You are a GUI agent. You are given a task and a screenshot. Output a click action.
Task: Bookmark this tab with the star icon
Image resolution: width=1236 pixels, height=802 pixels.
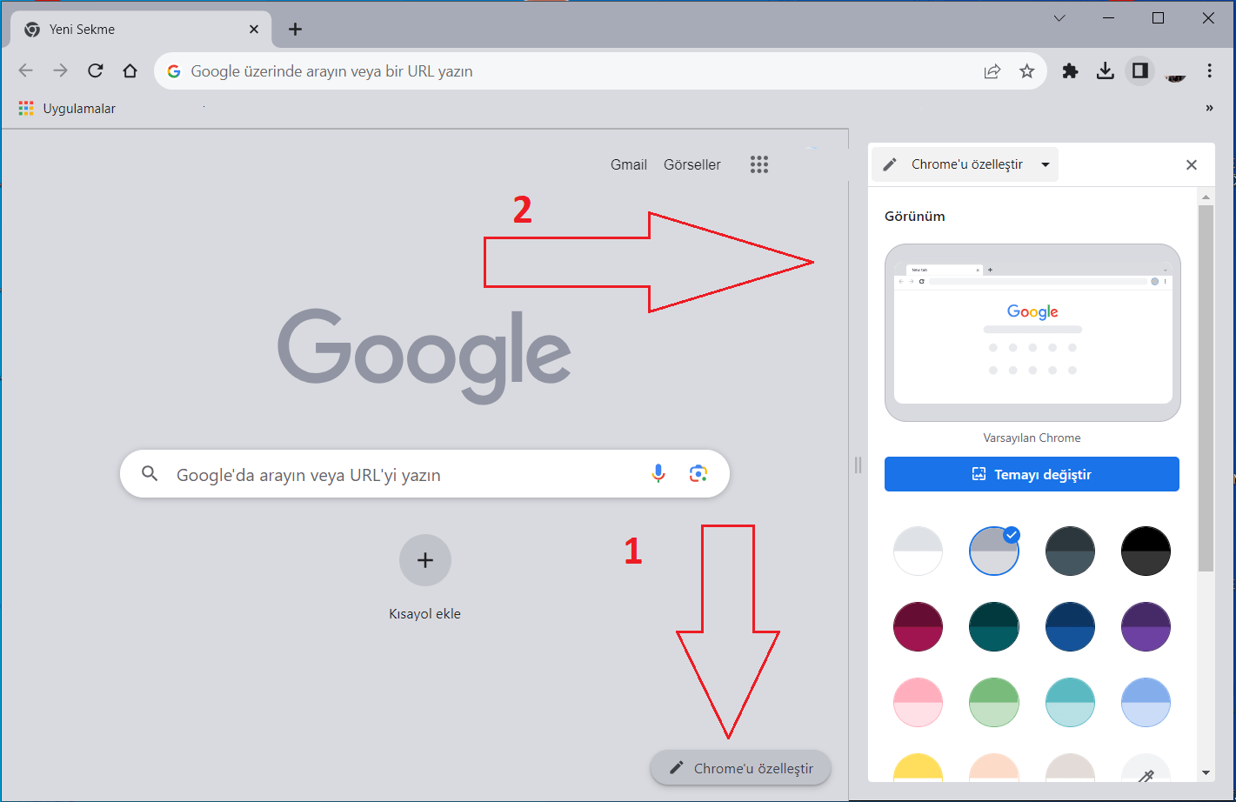tap(1027, 71)
